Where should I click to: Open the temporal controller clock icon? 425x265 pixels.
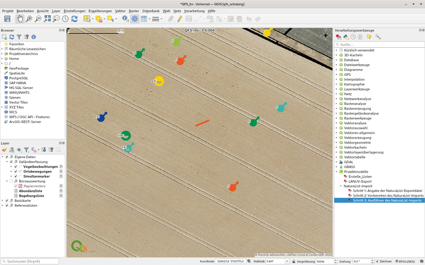65,19
